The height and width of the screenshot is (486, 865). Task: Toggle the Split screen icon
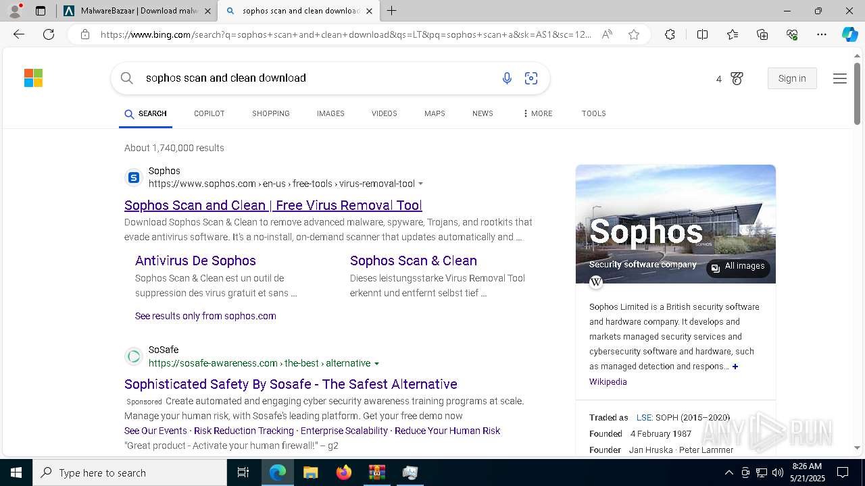click(x=702, y=34)
